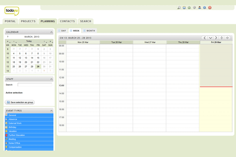Click the staff Search input field
The width and height of the screenshot is (236, 157).
(35, 84)
